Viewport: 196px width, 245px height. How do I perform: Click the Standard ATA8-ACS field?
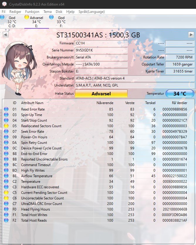tap(135, 78)
